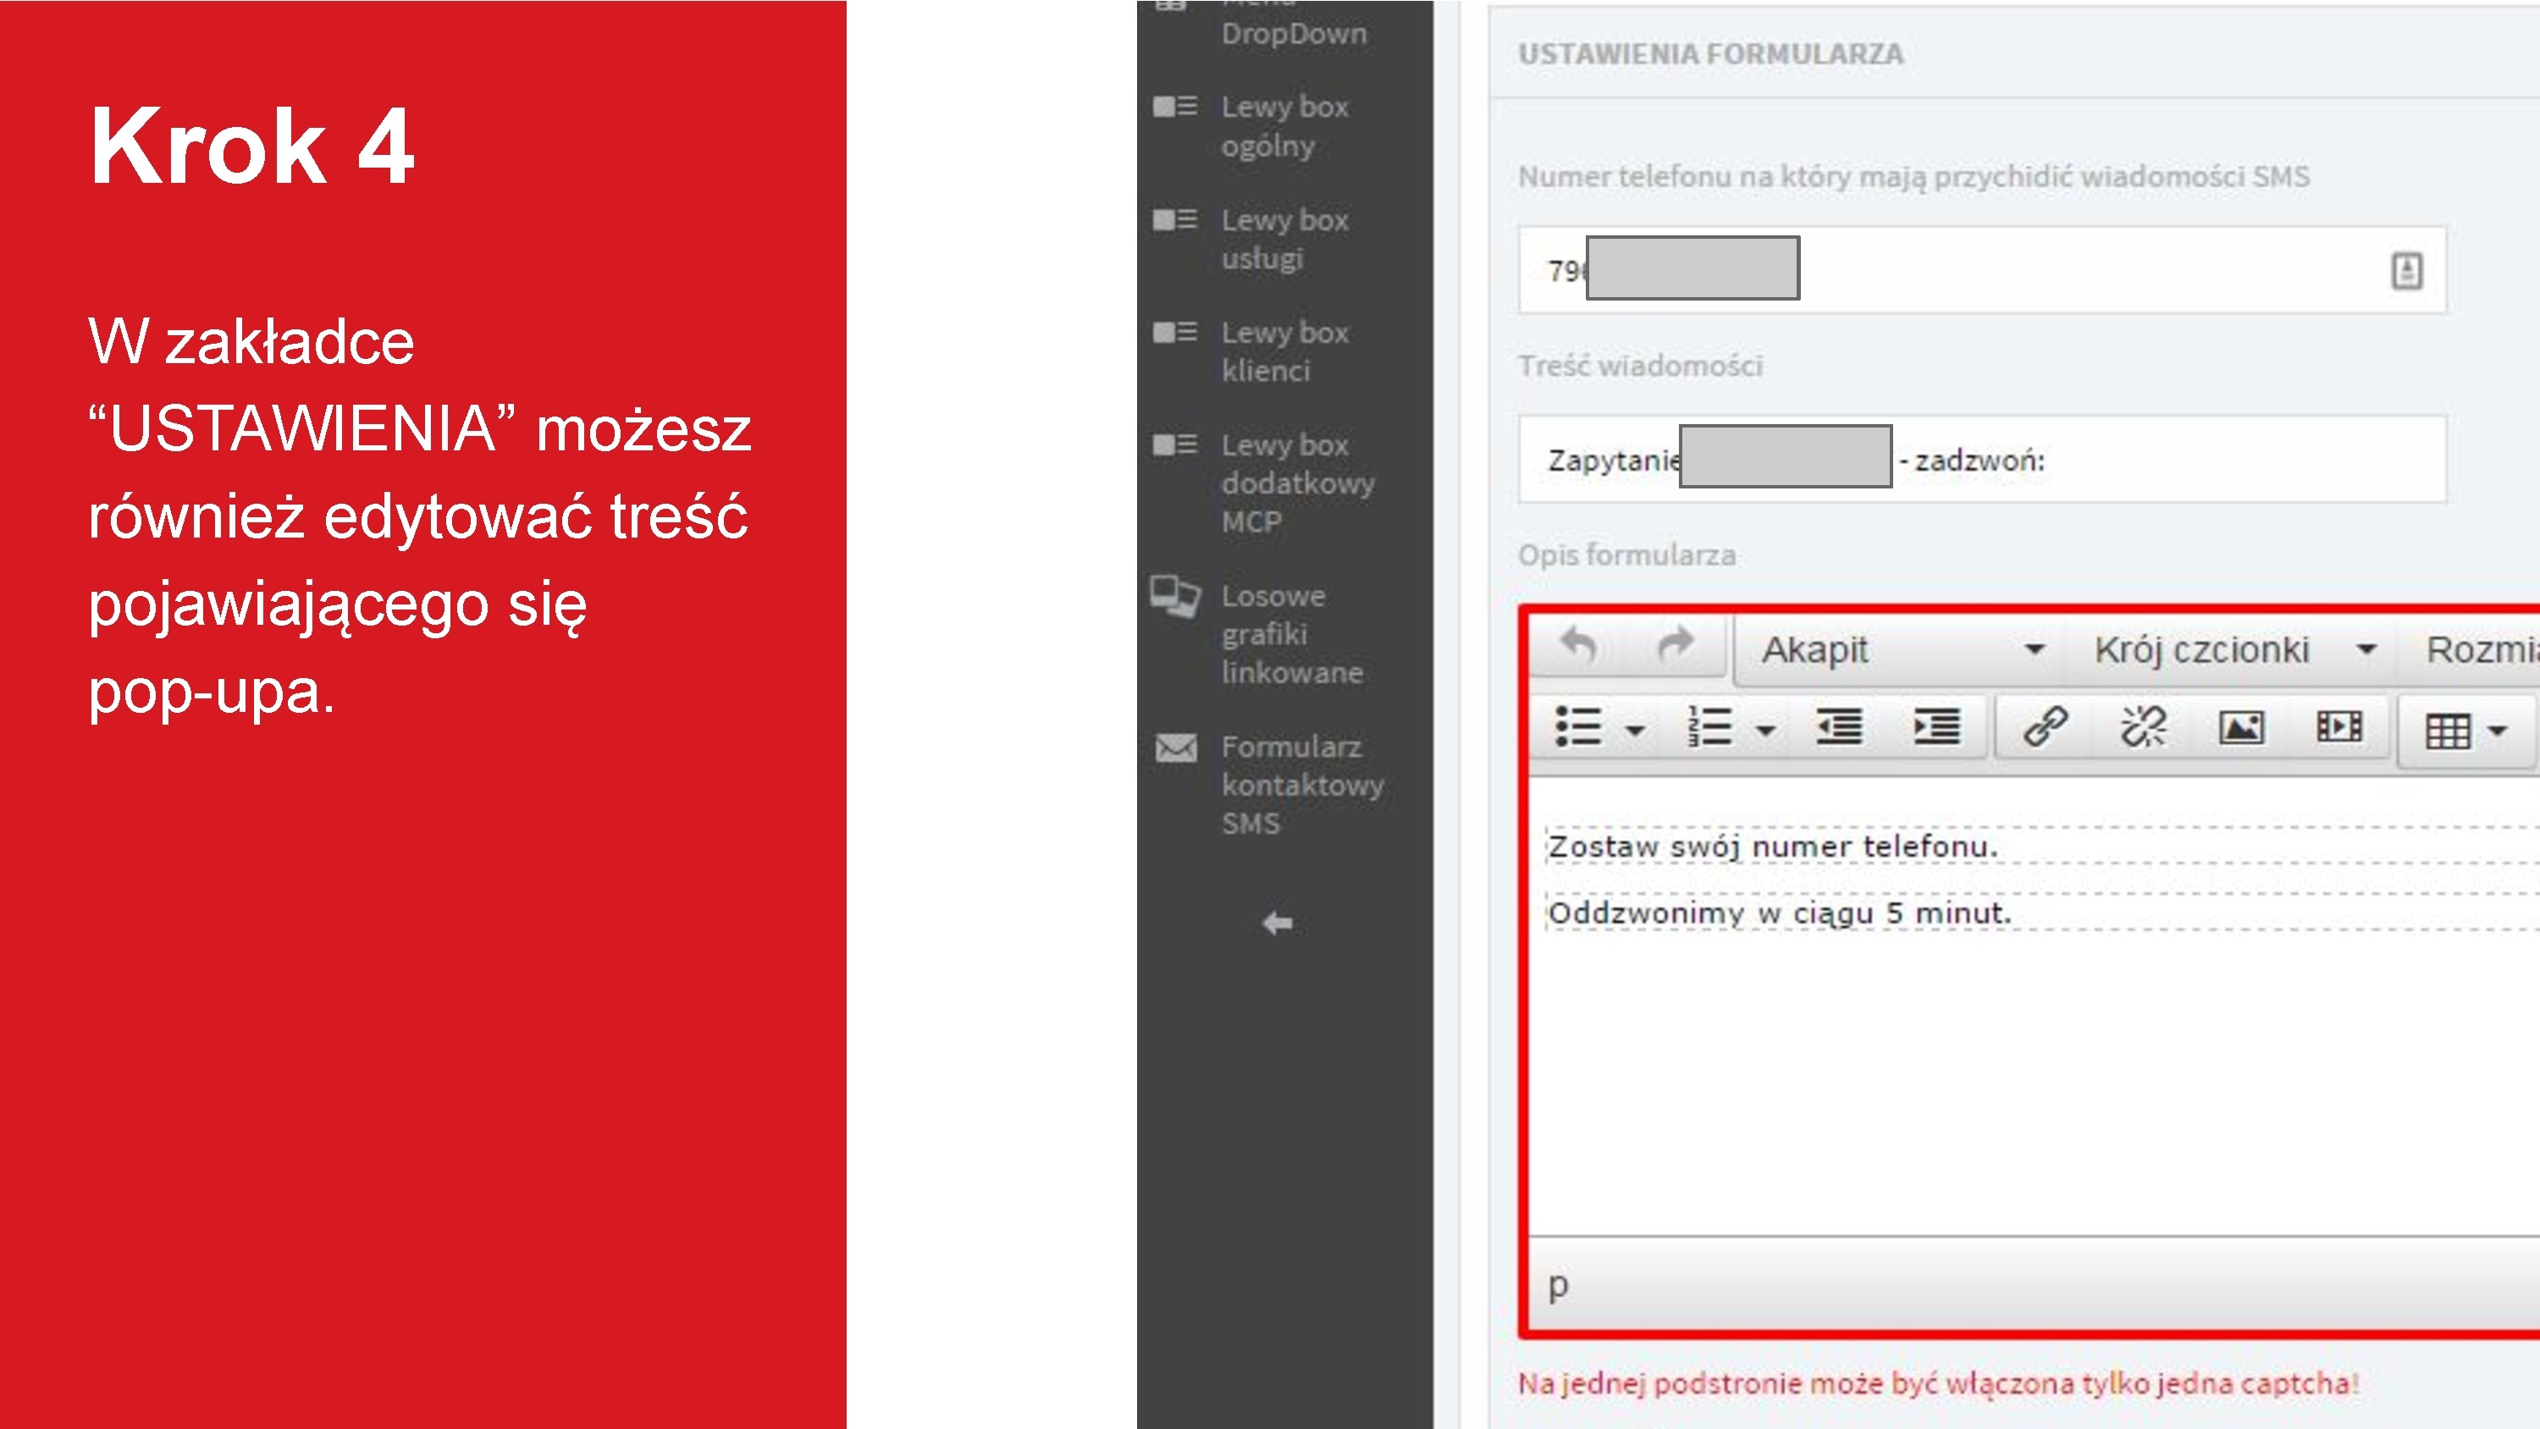
Task: Click the Losowe grafiki images icon
Action: pyautogui.click(x=1174, y=596)
